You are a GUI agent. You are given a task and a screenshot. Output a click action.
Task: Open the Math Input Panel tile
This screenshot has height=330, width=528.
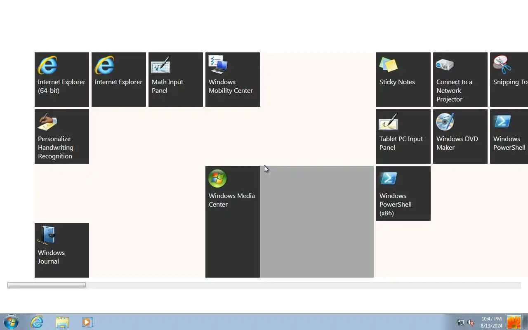pyautogui.click(x=176, y=80)
